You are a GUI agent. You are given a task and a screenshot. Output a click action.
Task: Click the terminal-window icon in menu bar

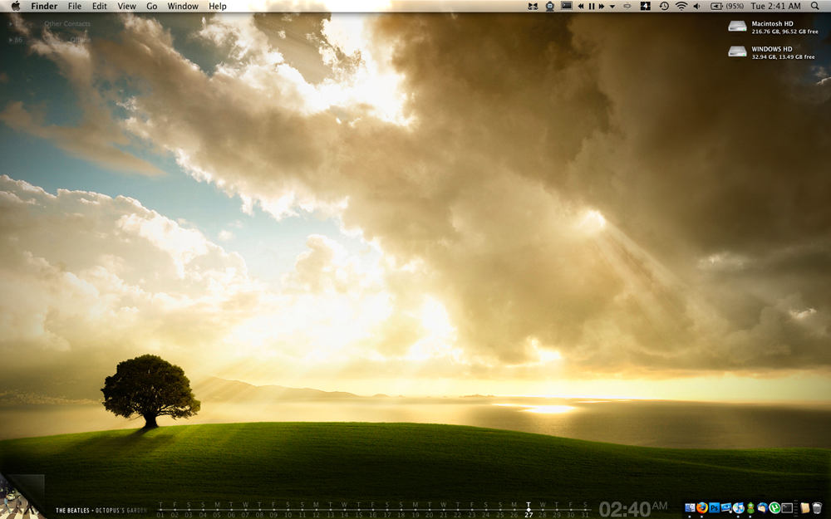[x=567, y=6]
